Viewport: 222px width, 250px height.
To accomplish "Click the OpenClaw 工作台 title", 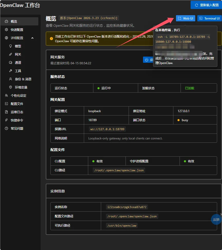I will [20, 5].
